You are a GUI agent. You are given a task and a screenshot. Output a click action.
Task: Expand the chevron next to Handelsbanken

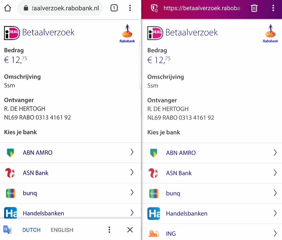point(132,213)
